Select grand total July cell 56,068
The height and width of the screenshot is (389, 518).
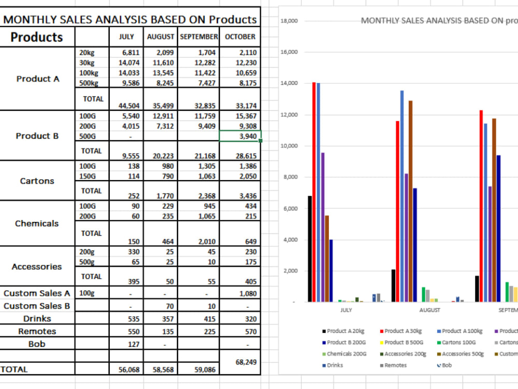[126, 369]
